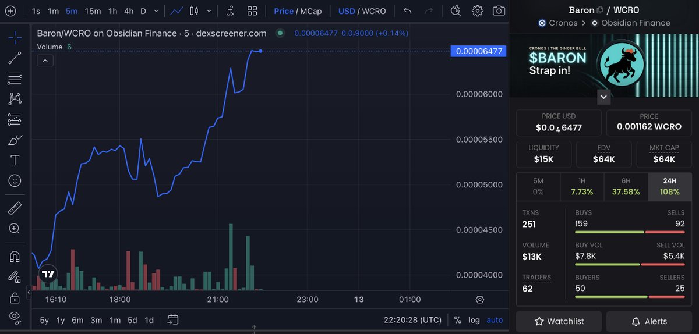Toggle percent scale mode
Screen dimensions: 699x334
[x=458, y=320]
